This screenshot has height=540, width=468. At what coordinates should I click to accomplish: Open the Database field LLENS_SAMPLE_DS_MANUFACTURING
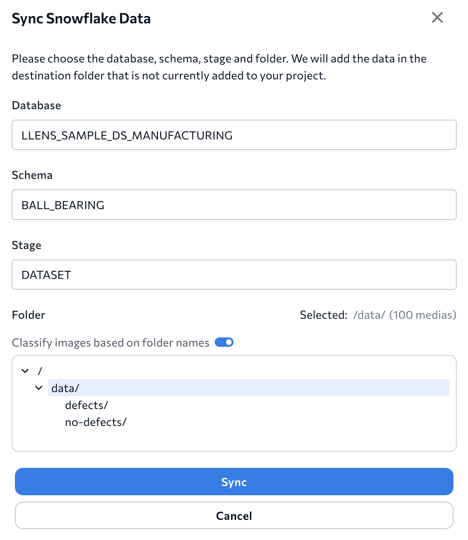(234, 135)
